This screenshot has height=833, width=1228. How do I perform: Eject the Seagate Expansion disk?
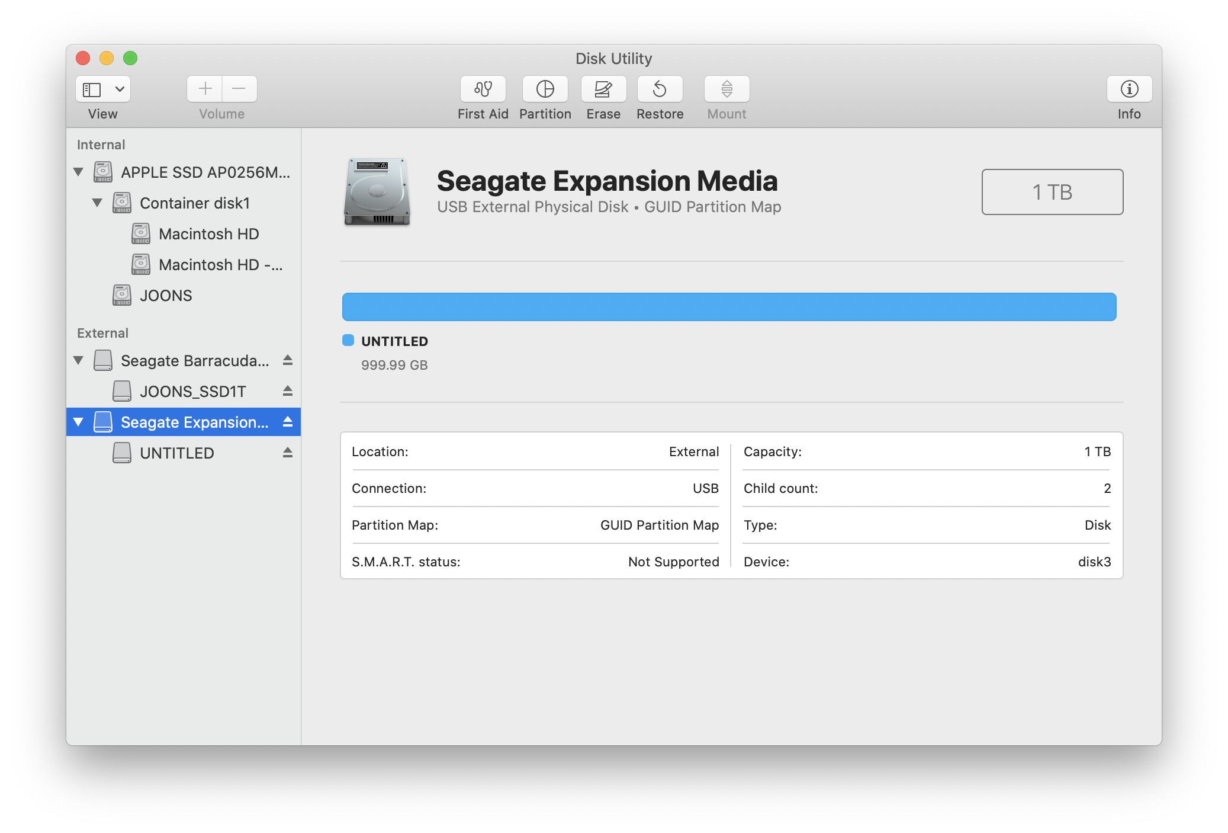point(288,422)
